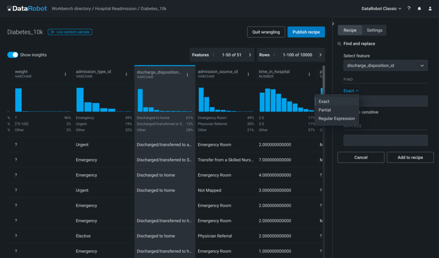The image size is (439, 258).
Task: Open the DataRobot Classic dropdown
Action: tap(381, 9)
